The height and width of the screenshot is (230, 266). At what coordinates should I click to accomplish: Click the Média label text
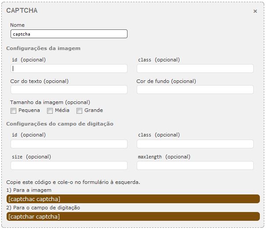[62, 110]
